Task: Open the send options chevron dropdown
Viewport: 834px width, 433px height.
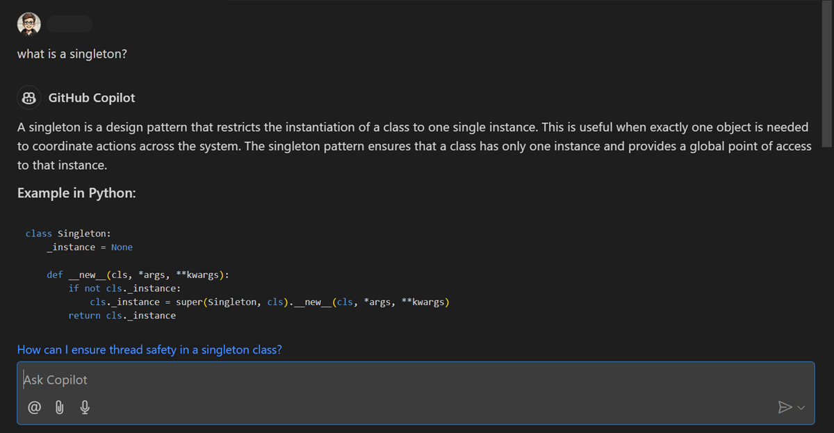Action: (x=801, y=408)
